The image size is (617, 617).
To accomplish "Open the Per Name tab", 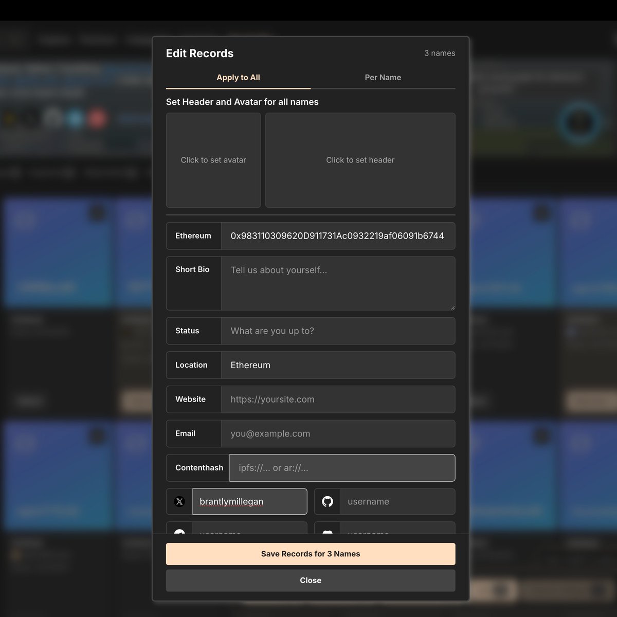I will (x=383, y=78).
